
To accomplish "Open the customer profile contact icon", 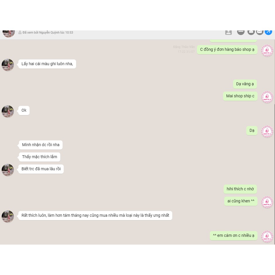I will (228, 32).
